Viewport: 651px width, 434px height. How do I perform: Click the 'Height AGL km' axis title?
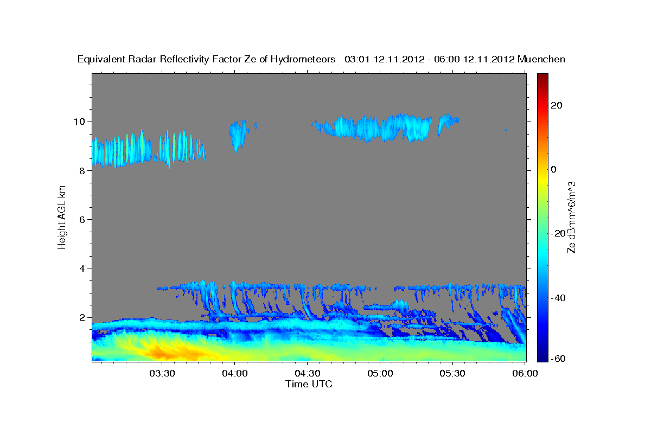62,217
